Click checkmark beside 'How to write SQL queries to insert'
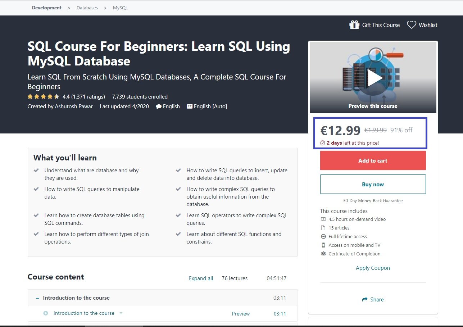 [x=178, y=171]
